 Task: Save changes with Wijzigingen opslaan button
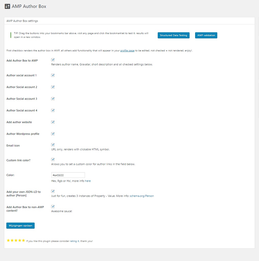(20, 226)
